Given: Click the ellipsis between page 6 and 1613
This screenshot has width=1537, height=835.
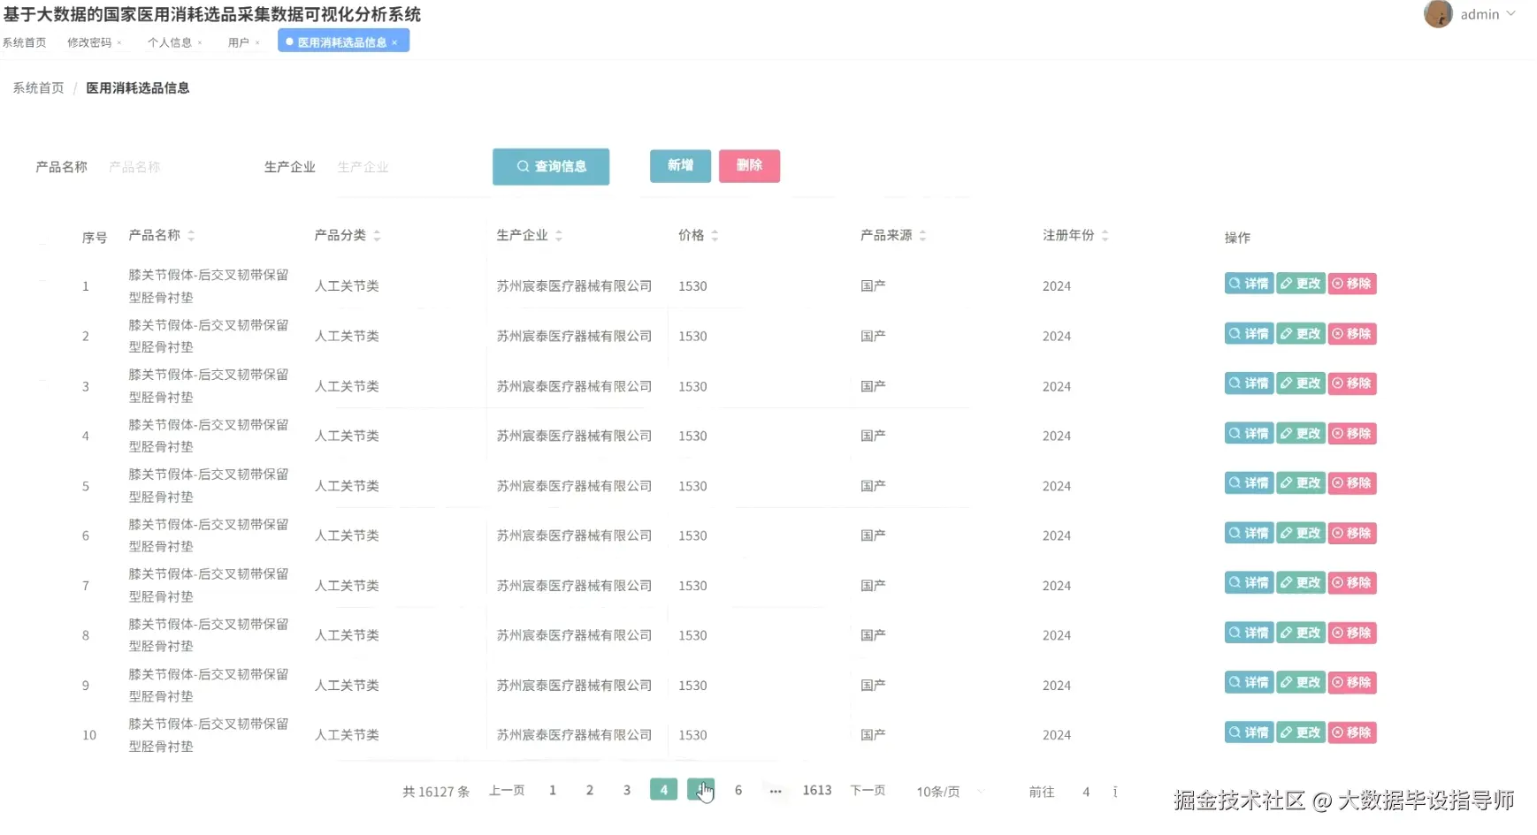Looking at the screenshot, I should click(x=776, y=790).
